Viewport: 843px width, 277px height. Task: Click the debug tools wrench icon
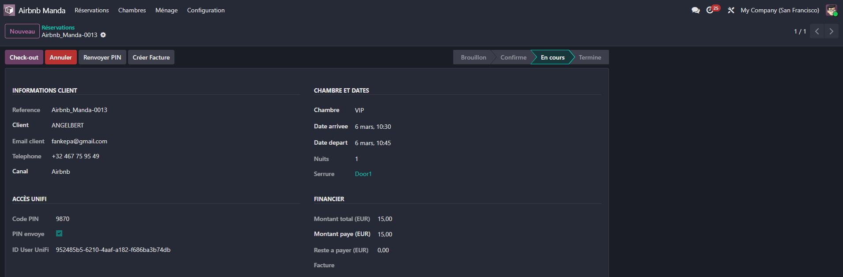[x=731, y=10]
